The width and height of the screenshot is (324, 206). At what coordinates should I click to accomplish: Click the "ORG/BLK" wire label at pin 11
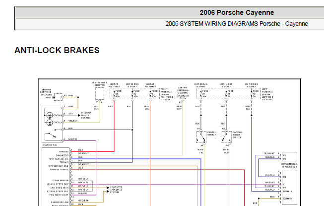click(83, 186)
